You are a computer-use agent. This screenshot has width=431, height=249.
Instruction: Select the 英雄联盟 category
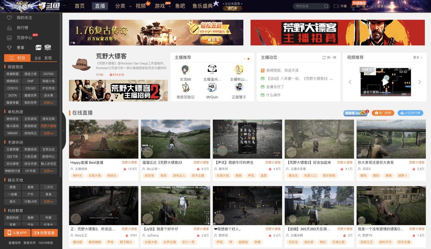pyautogui.click(x=13, y=74)
